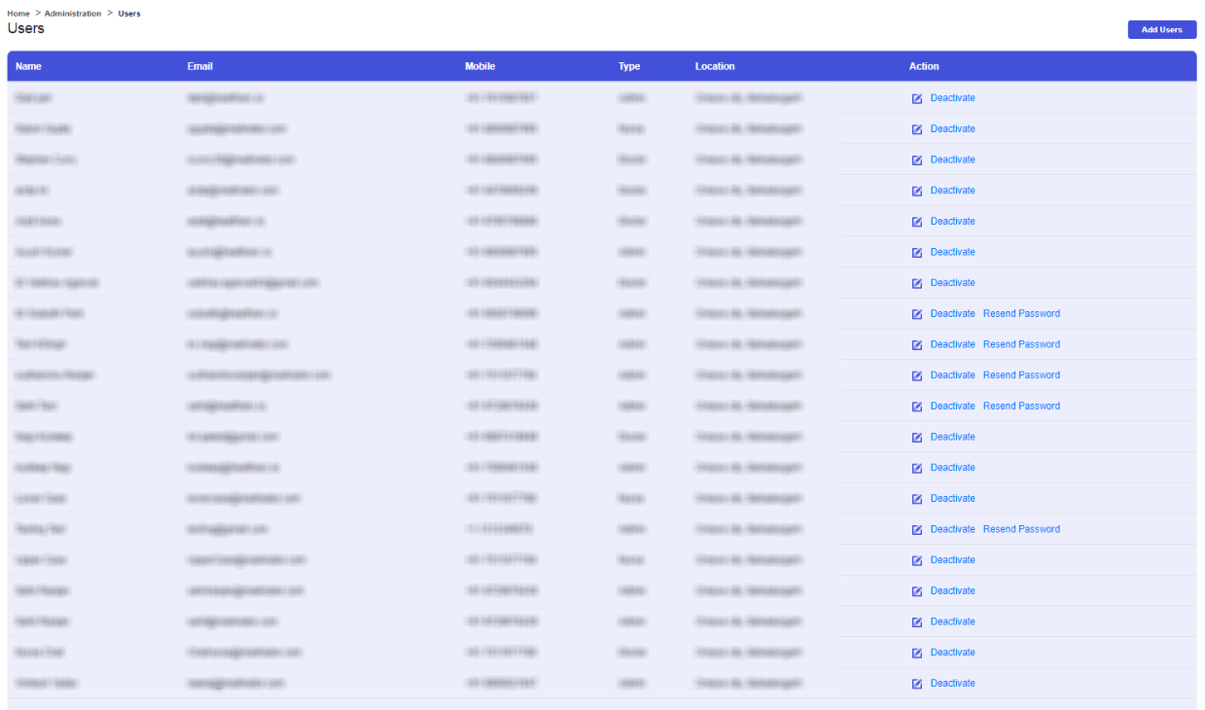This screenshot has width=1205, height=710.
Task: Go to Home in the breadcrumb
Action: 18,14
